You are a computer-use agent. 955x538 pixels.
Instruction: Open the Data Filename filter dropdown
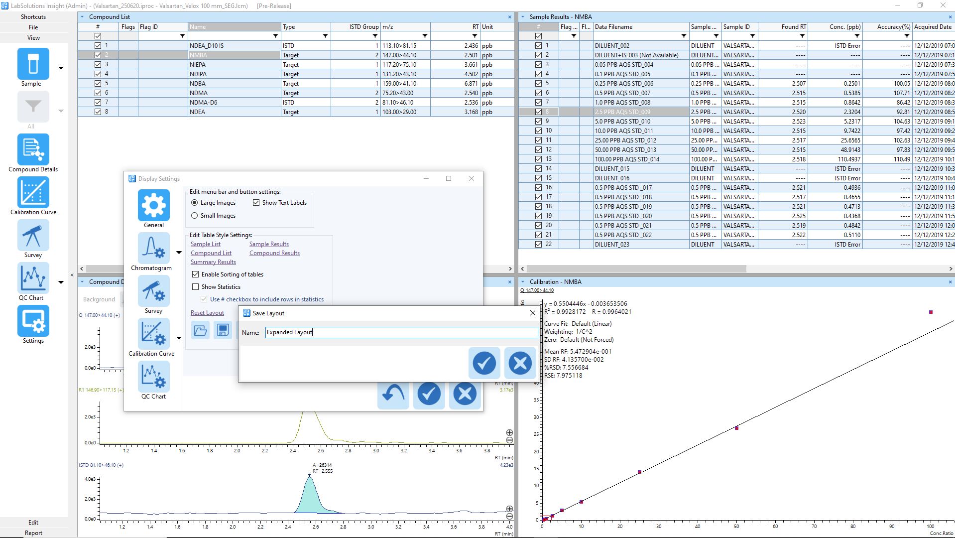pos(684,36)
